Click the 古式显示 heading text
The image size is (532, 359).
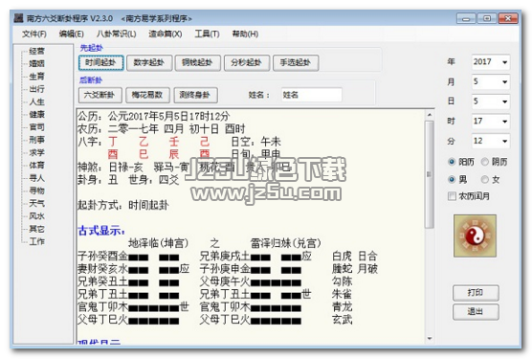tap(101, 231)
